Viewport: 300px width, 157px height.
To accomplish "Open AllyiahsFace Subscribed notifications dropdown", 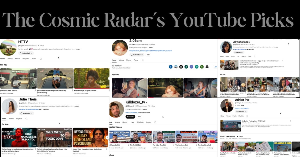I will tap(239, 52).
